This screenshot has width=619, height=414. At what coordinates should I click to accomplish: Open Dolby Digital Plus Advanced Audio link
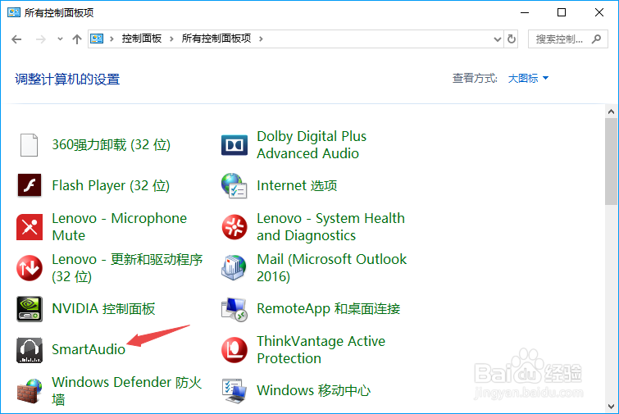pyautogui.click(x=312, y=145)
